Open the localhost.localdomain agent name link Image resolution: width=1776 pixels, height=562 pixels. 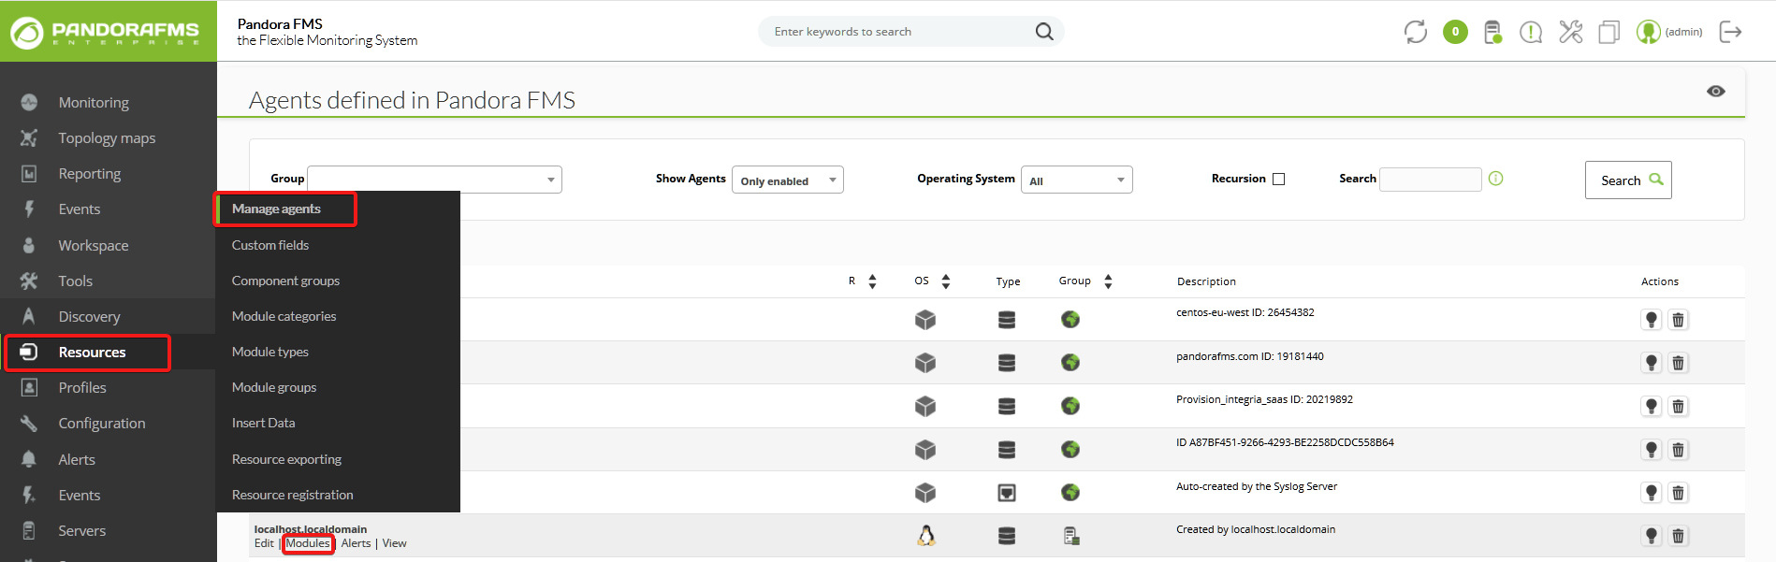tap(311, 529)
